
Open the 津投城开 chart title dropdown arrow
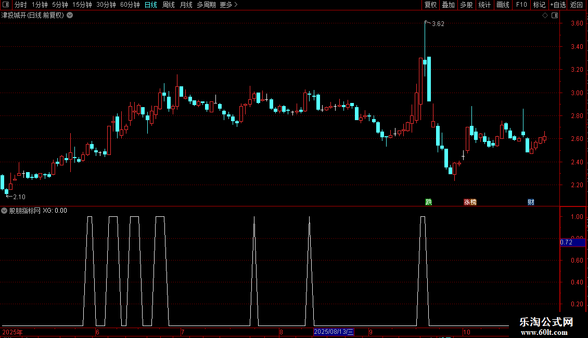click(x=70, y=16)
